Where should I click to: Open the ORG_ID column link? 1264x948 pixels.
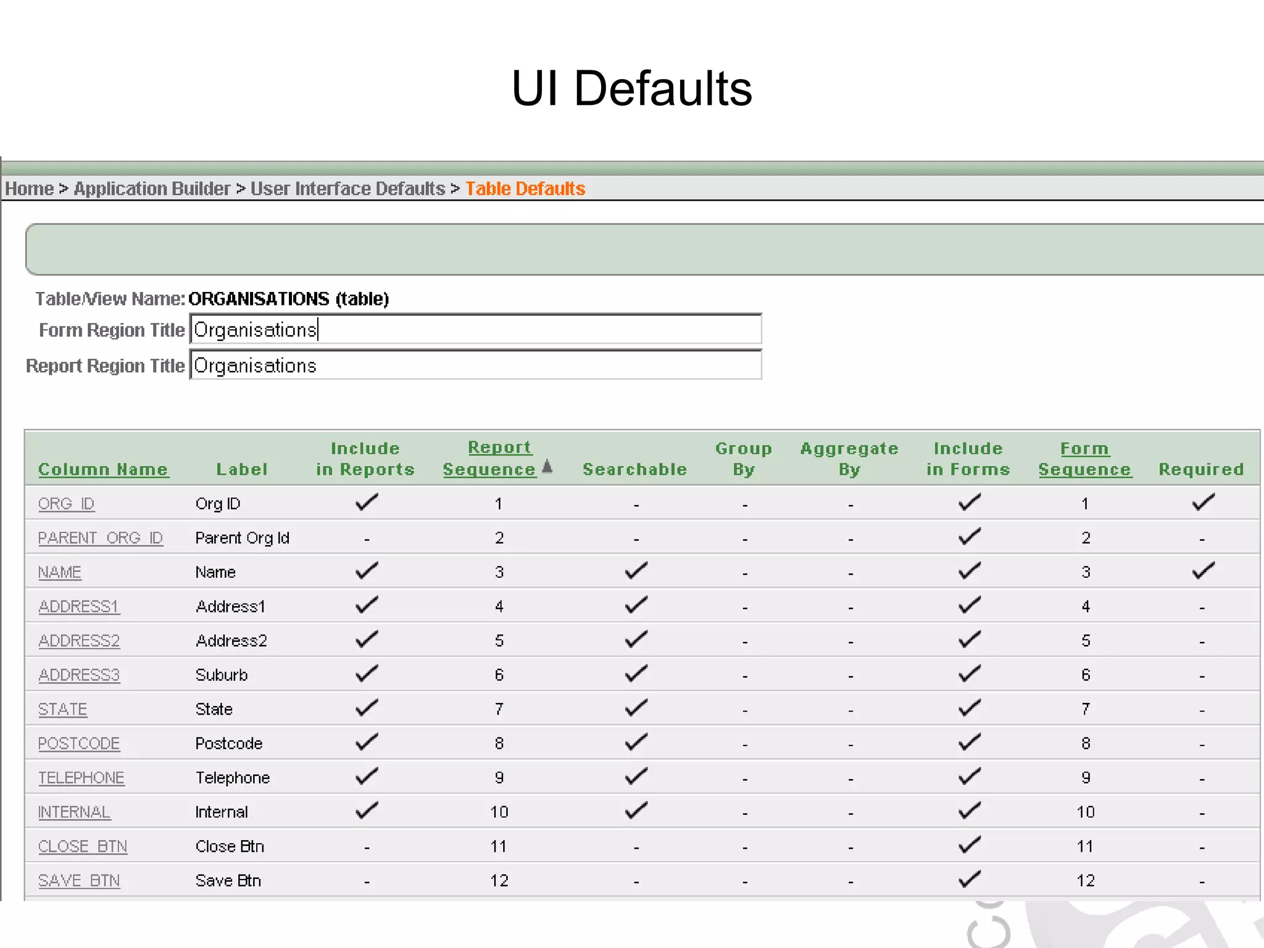[x=66, y=504]
